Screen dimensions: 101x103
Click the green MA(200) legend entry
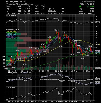pos(11,33)
